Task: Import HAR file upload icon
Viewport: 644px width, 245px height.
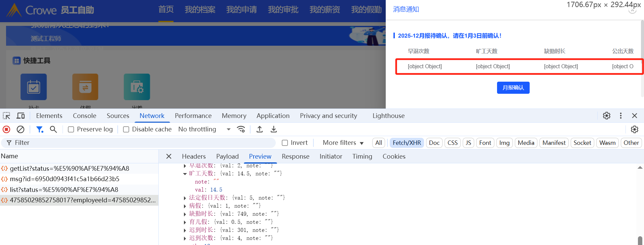Action: coord(260,129)
